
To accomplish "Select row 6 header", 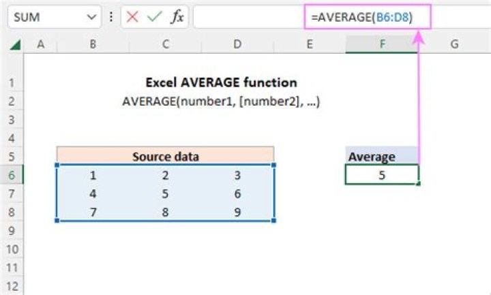I will pyautogui.click(x=12, y=174).
